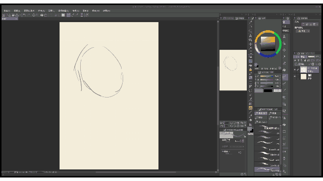The height and width of the screenshot is (181, 323).
Task: Open the dropdown on the second tool property row
Action: [237, 147]
